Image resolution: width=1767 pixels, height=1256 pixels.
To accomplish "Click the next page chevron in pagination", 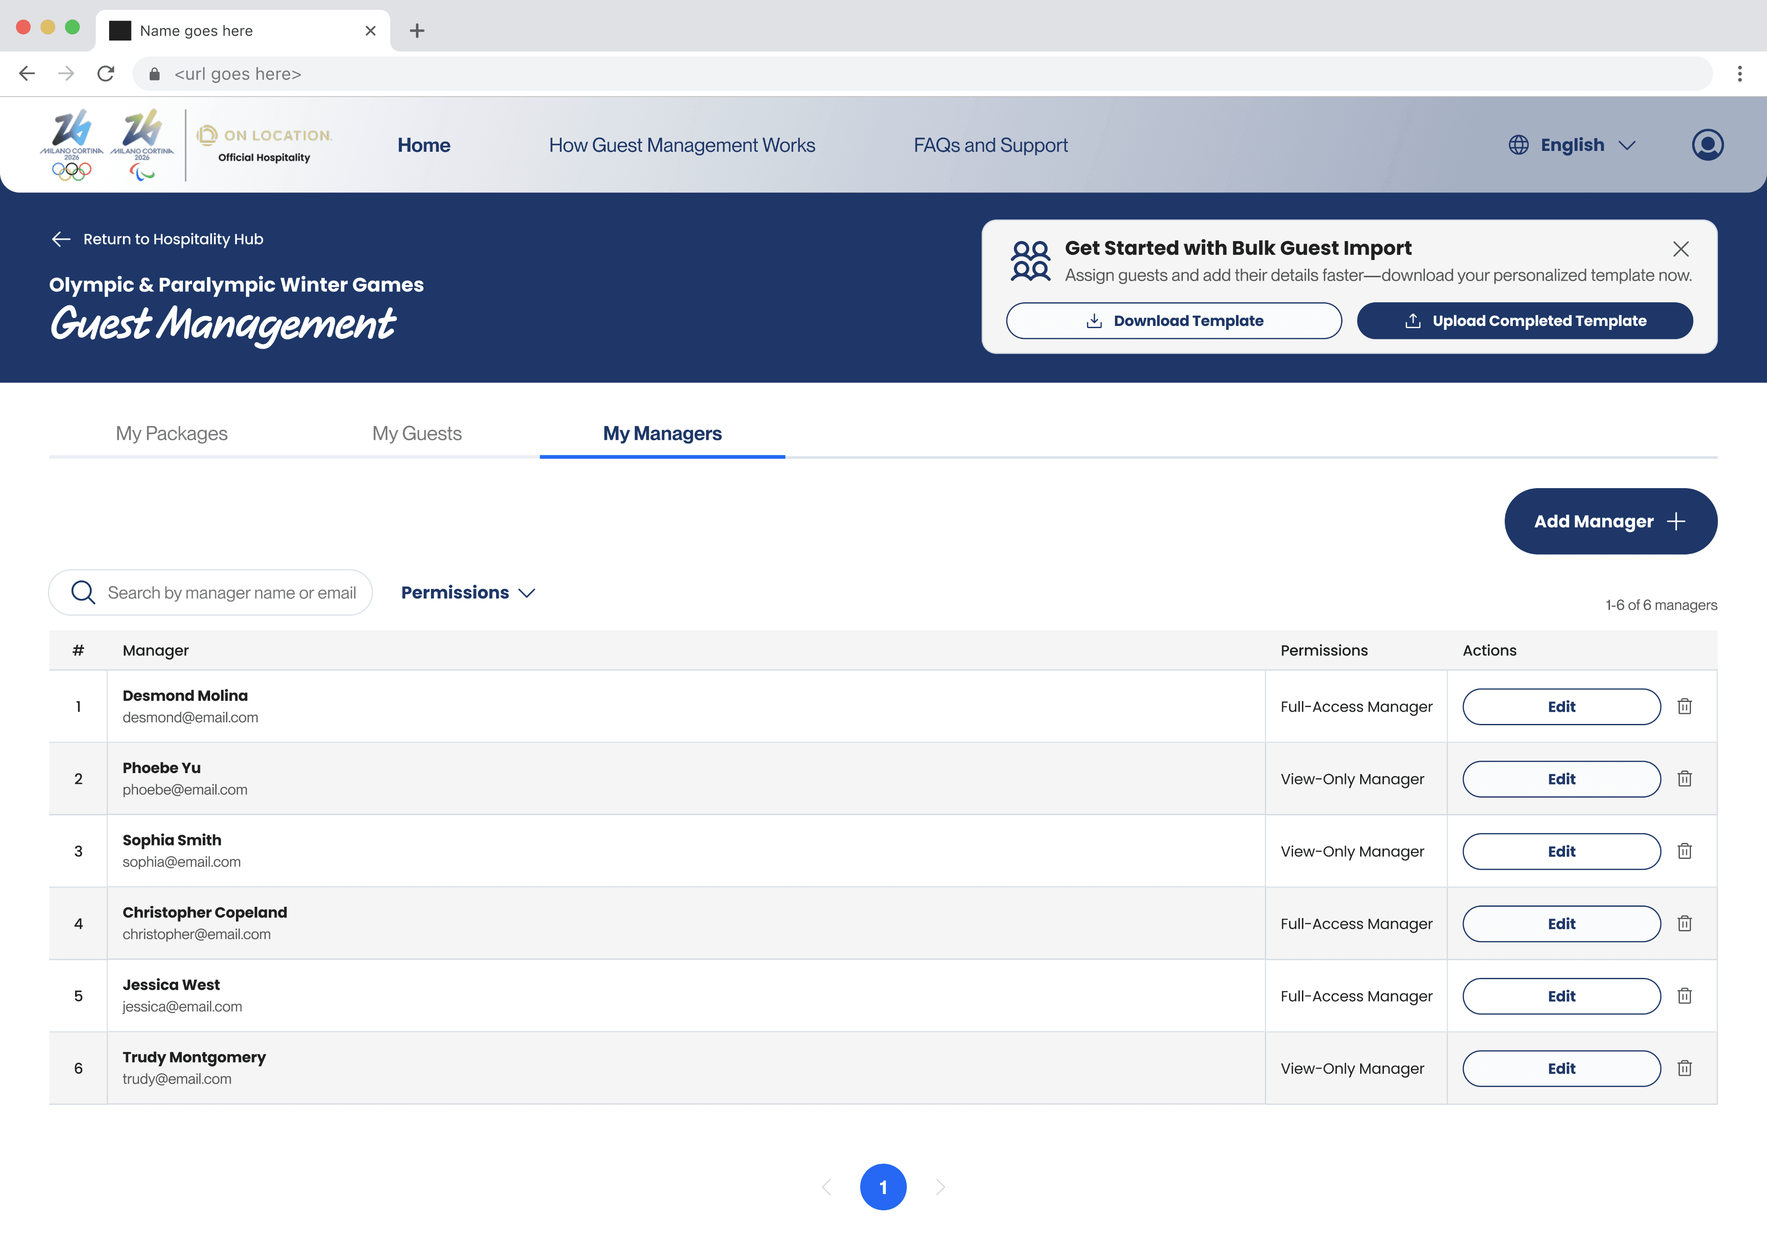I will pyautogui.click(x=940, y=1187).
